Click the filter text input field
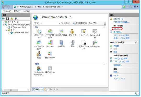 coord(50,23)
